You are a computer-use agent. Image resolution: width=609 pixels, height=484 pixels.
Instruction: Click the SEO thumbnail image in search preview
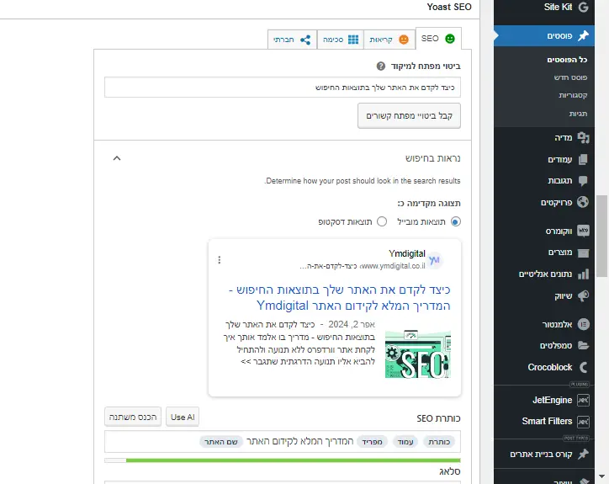click(x=418, y=354)
